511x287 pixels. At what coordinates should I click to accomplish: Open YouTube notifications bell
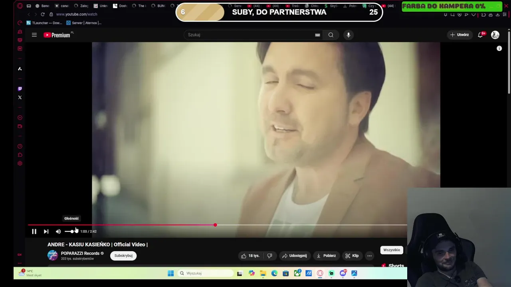481,35
